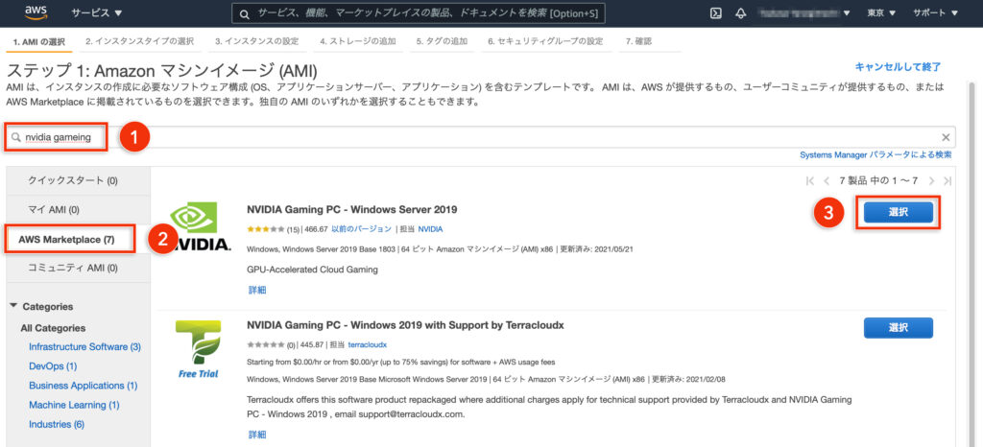Click 選択 button for NVIDIA Gaming PC Windows Server 2019

[898, 212]
